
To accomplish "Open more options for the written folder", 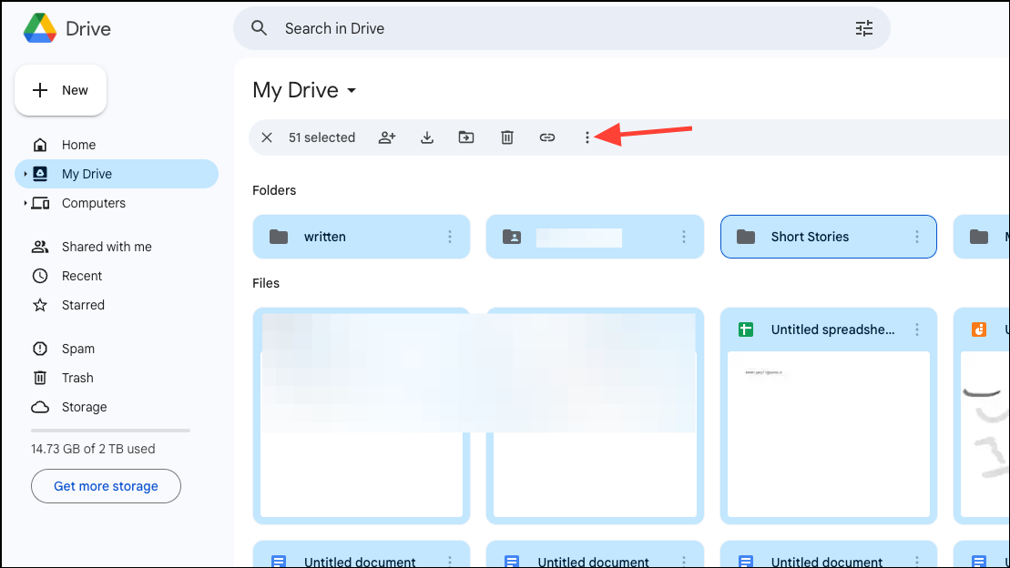I will tap(449, 237).
